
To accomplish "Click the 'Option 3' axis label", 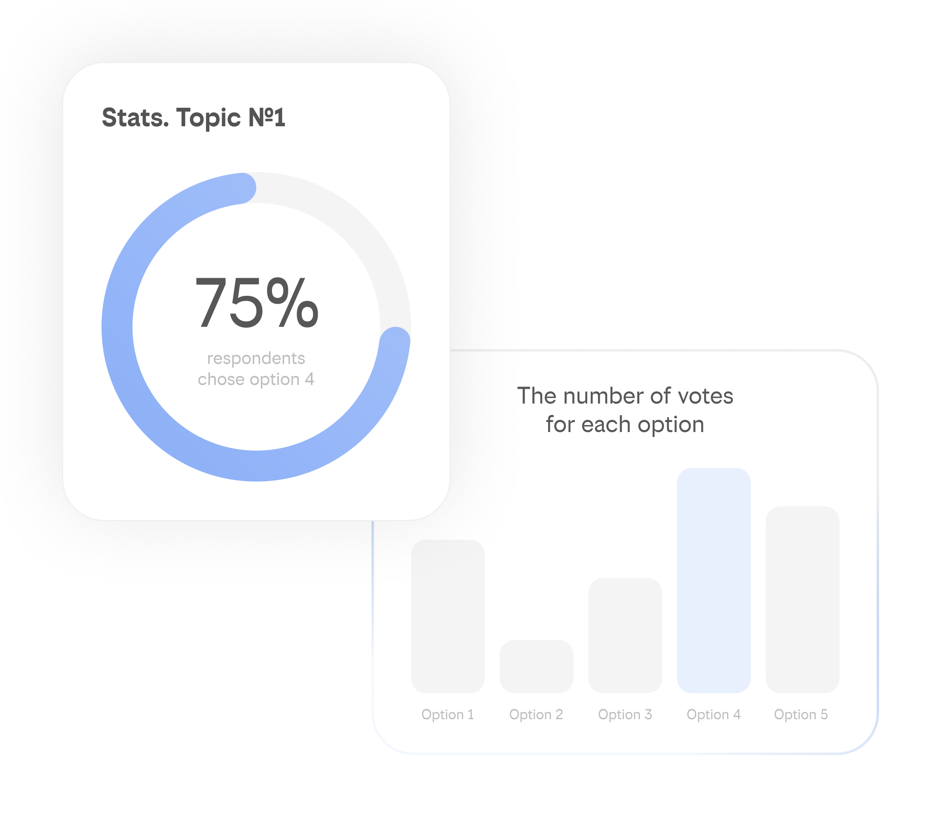I will [625, 714].
